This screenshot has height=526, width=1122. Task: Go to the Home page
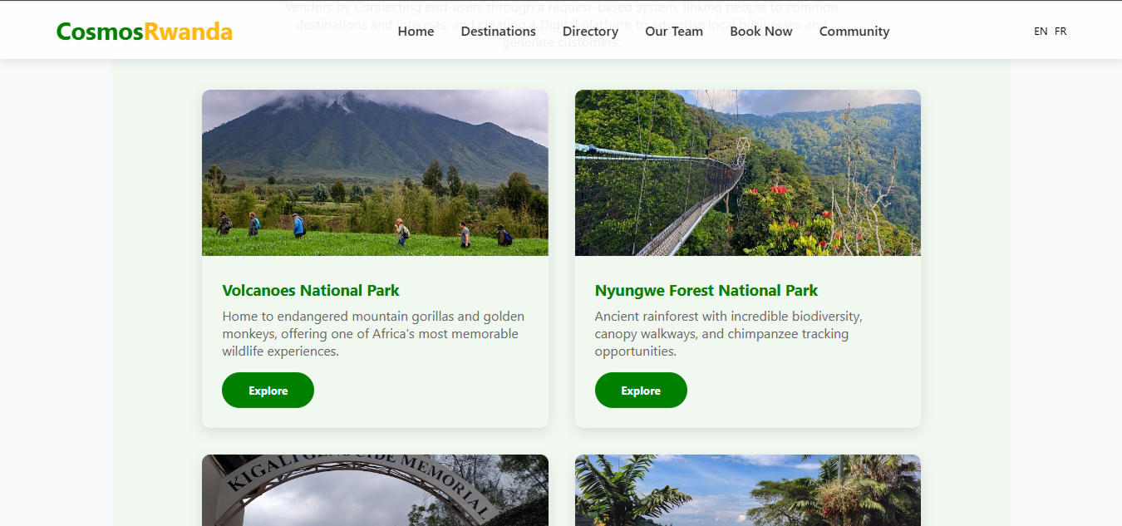(x=416, y=32)
